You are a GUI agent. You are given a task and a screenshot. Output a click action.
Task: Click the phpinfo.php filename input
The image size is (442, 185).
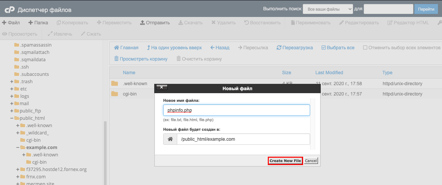click(236, 110)
